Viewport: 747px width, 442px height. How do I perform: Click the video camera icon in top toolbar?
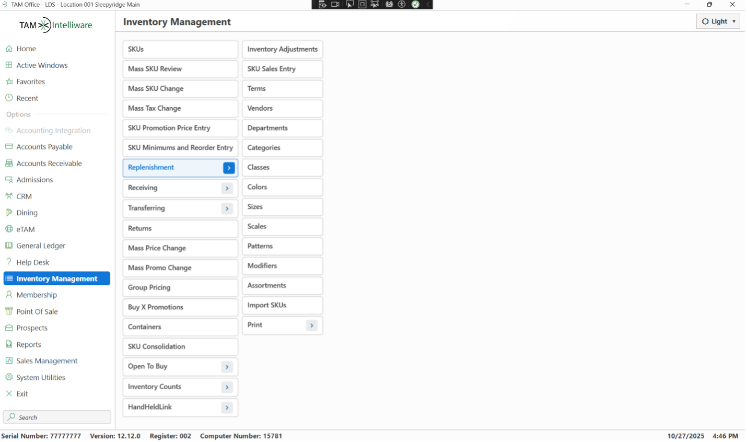(x=335, y=5)
